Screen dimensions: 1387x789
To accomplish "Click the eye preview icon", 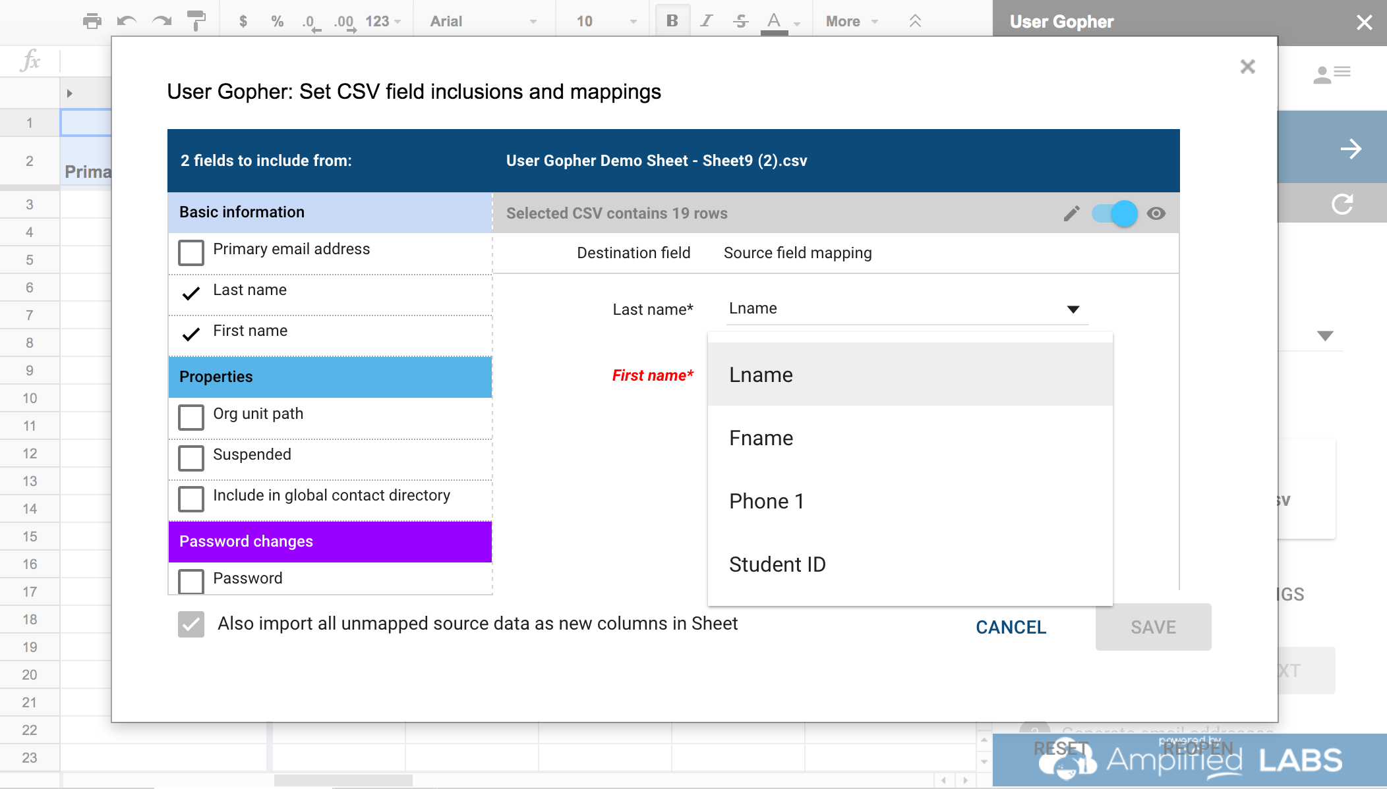I will [1156, 213].
